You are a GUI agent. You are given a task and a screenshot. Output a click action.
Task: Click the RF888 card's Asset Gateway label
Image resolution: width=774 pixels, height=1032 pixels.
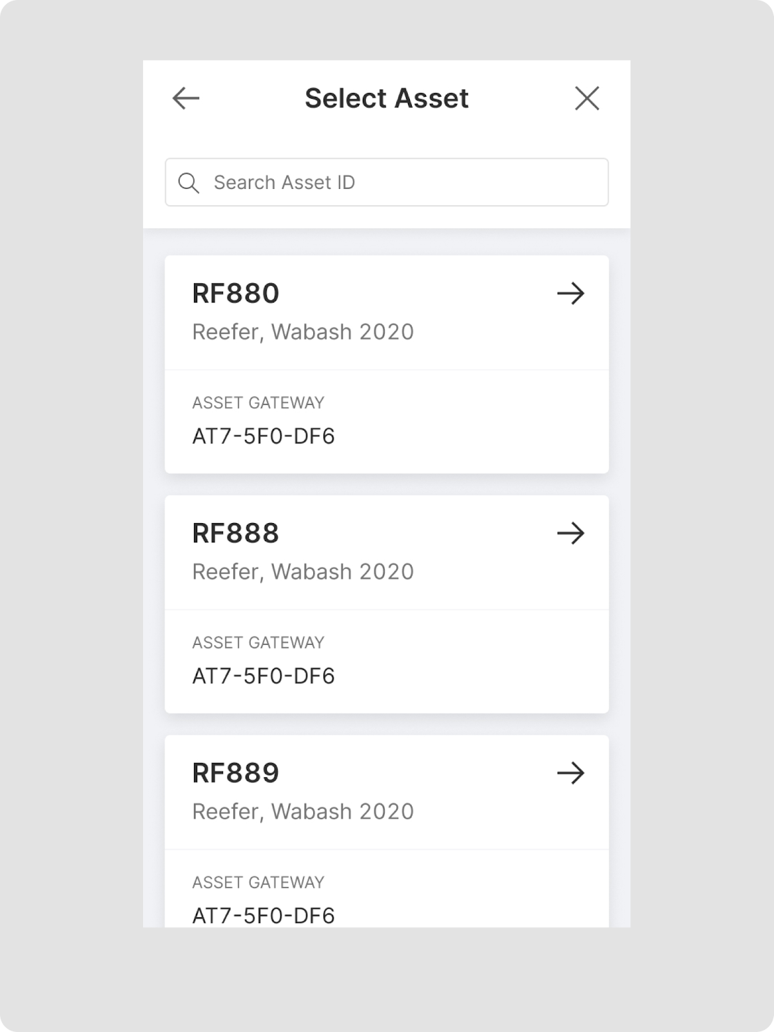tap(258, 642)
